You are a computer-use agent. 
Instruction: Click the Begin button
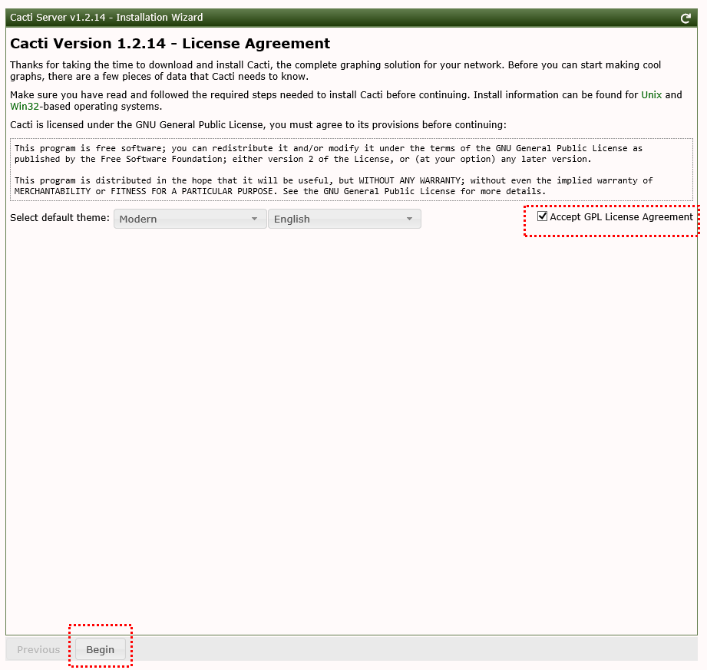click(x=100, y=649)
